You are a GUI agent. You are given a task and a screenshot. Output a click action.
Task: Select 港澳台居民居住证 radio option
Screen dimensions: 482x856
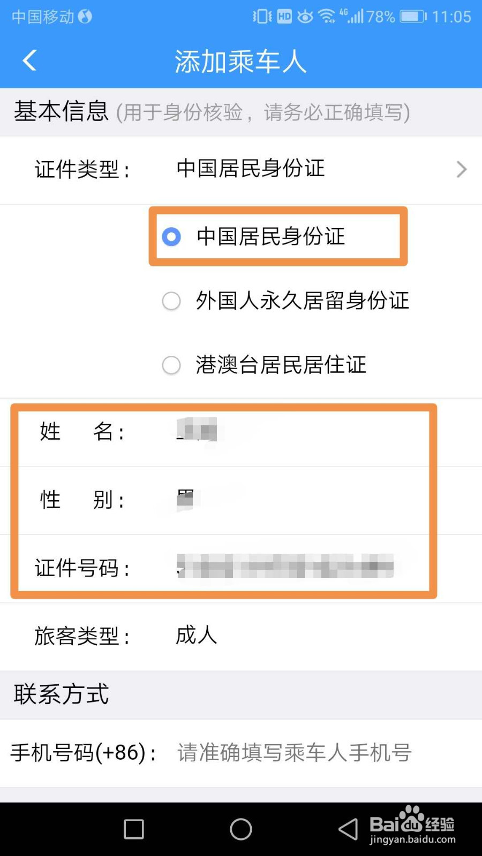(171, 365)
